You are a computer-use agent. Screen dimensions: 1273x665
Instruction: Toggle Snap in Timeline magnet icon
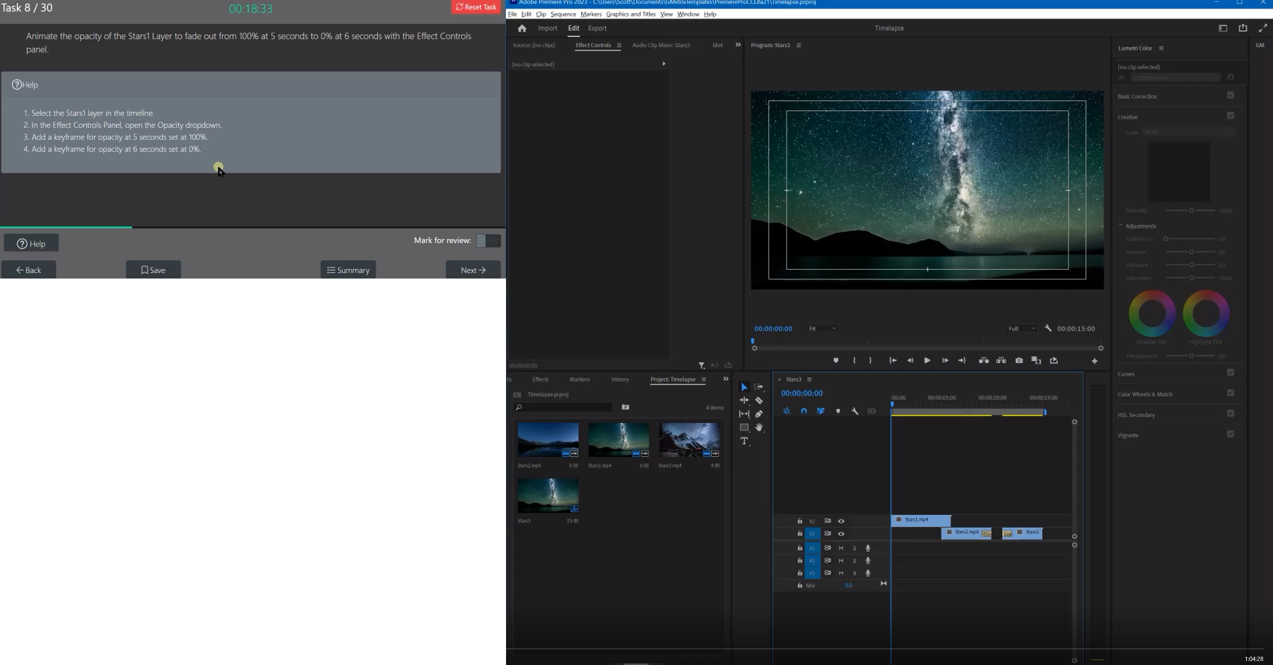point(804,411)
